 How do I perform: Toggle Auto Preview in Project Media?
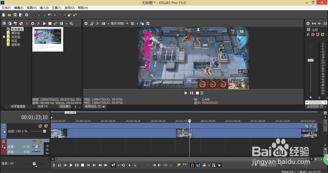coord(56,24)
